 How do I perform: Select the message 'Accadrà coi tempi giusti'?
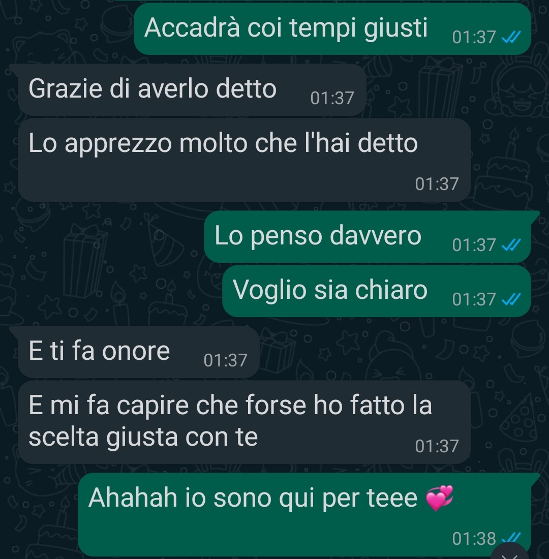tap(332, 29)
